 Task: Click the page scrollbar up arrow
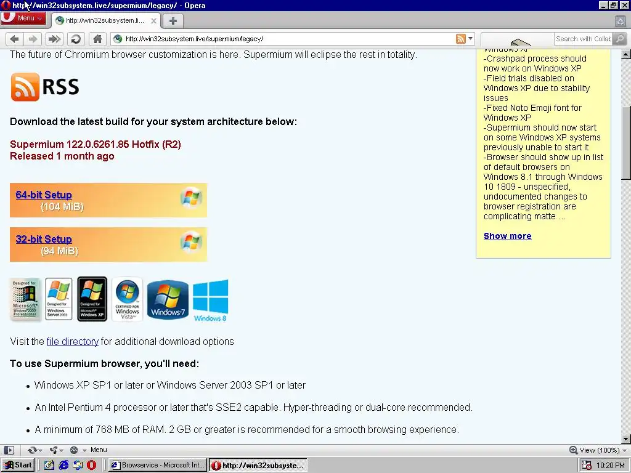(x=626, y=54)
